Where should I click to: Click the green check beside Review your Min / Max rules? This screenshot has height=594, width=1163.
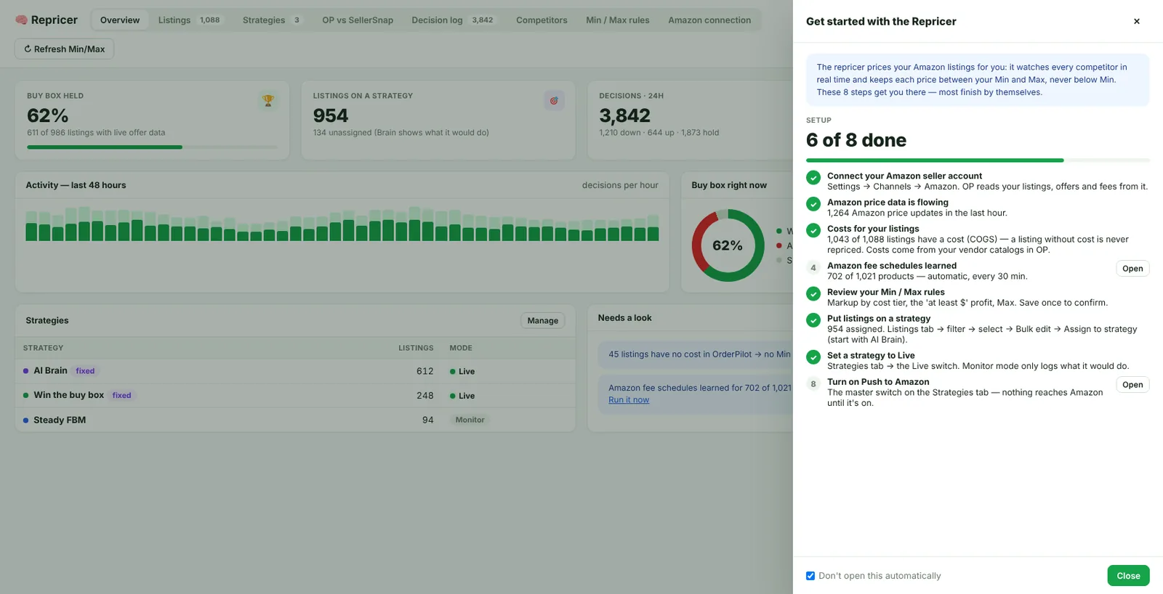tap(813, 294)
